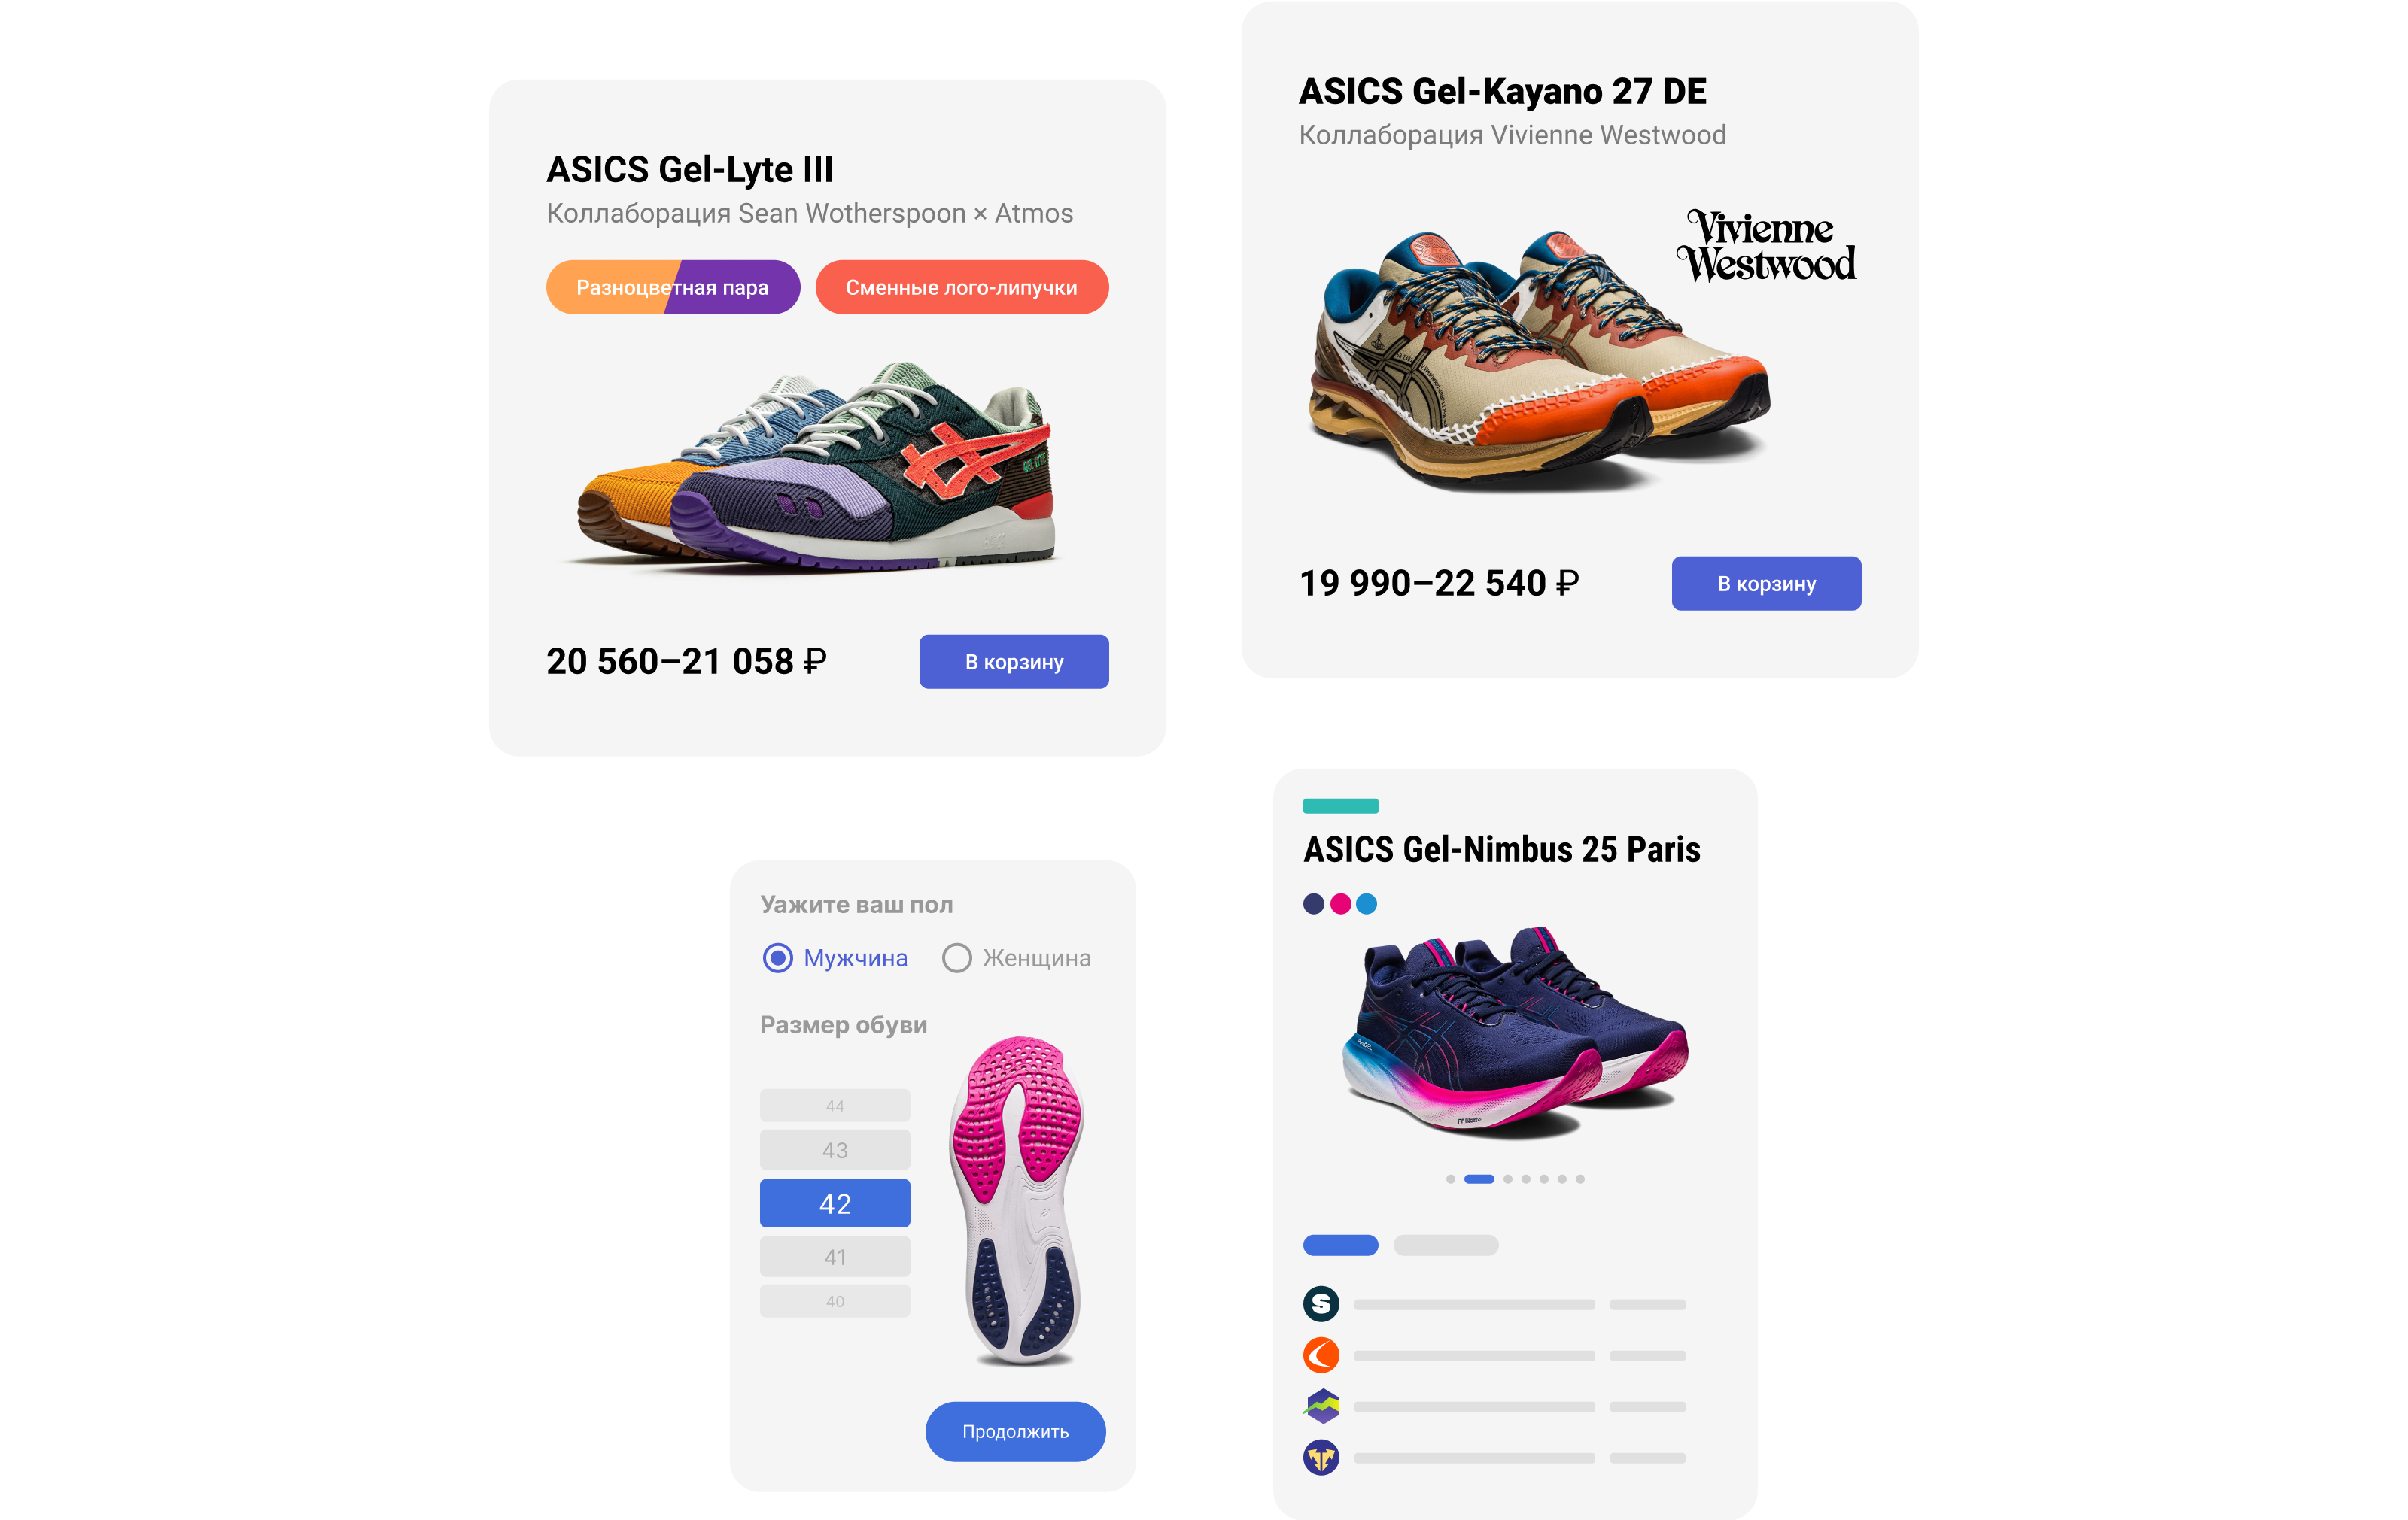The width and height of the screenshot is (2408, 1520).
Task: Add ASICS Gel-Lyte III to cart
Action: 1014,662
